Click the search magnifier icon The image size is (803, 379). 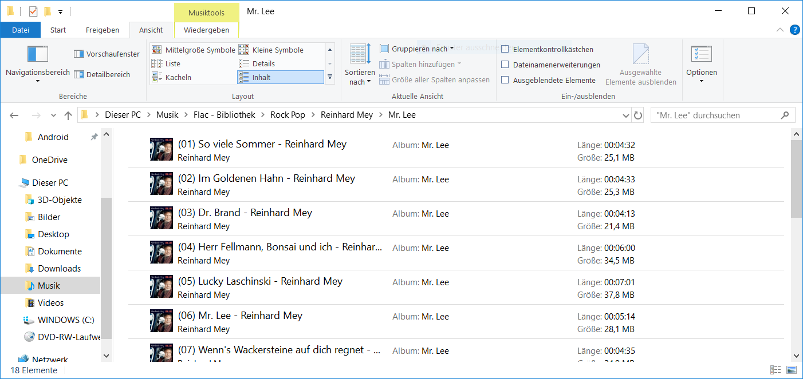(x=785, y=115)
